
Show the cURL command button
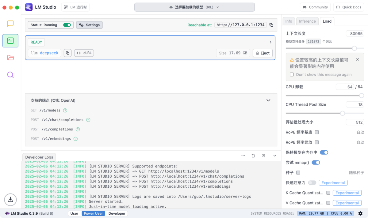click(84, 53)
